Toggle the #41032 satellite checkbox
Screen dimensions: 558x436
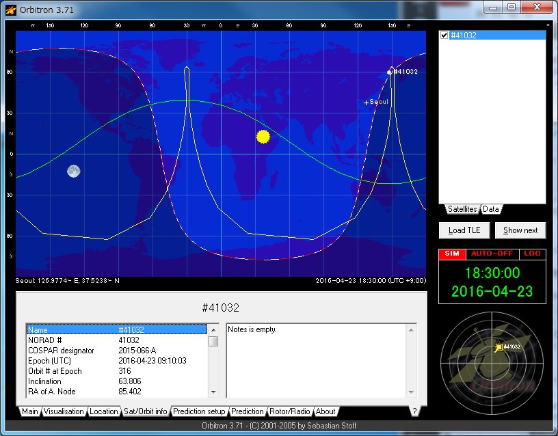444,35
